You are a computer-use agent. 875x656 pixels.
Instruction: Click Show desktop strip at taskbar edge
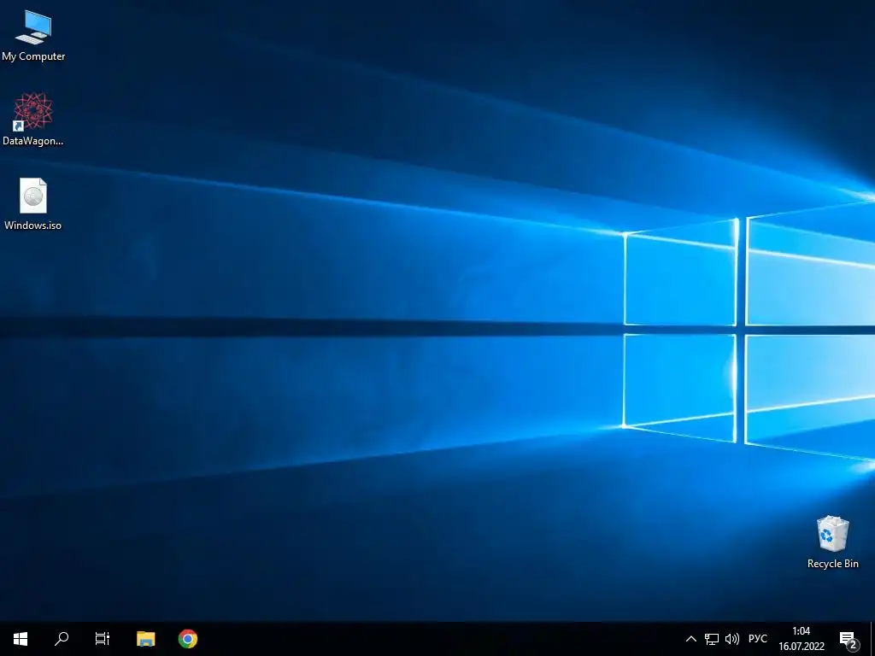[x=872, y=639]
